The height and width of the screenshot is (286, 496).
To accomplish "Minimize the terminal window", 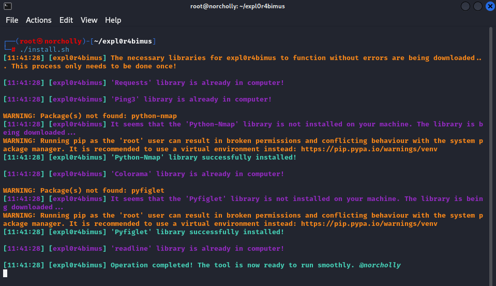I will (465, 6).
